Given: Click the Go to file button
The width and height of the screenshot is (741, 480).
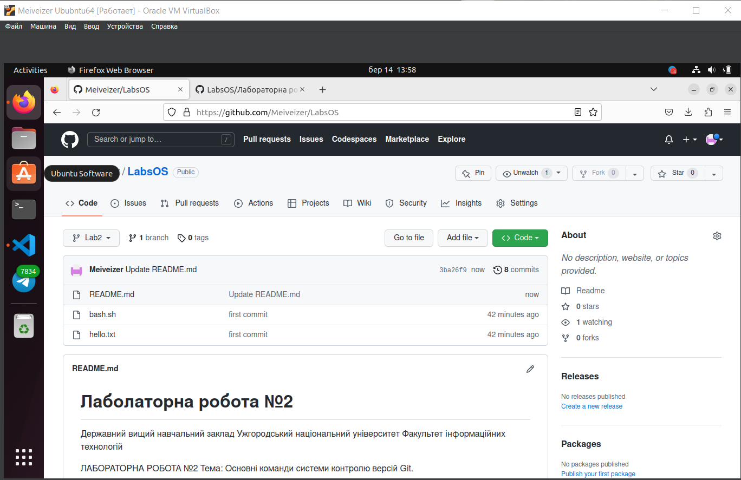Looking at the screenshot, I should click(x=408, y=238).
